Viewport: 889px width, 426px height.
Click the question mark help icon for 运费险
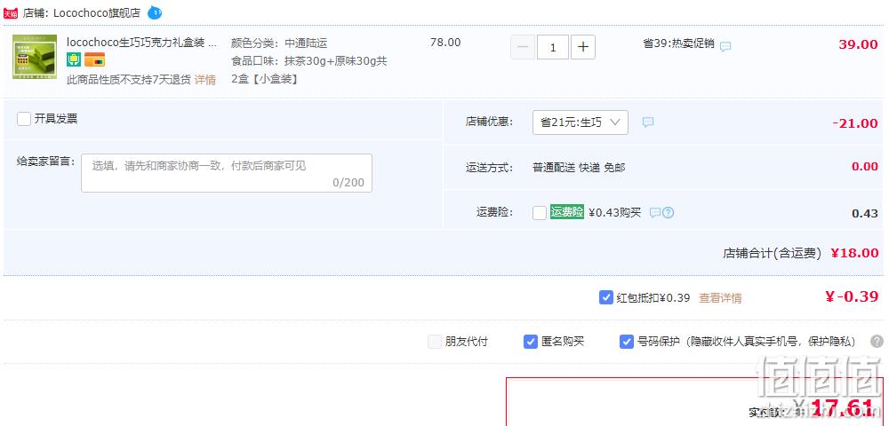668,213
